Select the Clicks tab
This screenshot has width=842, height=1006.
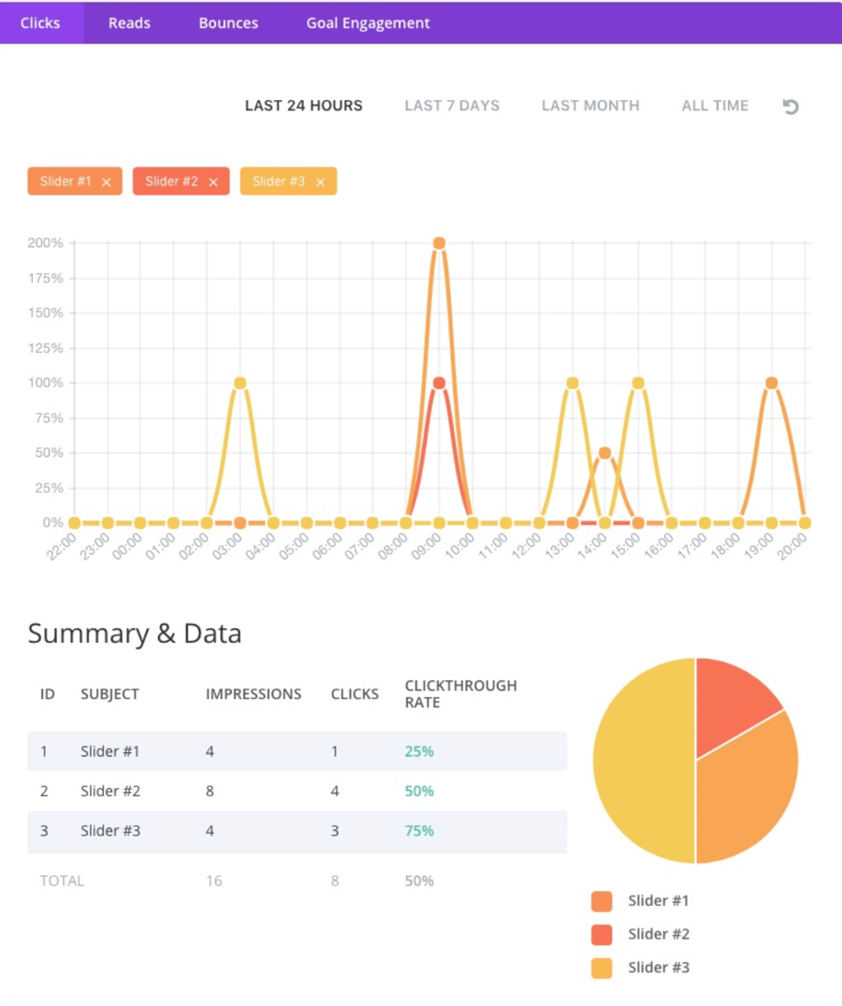tap(40, 23)
